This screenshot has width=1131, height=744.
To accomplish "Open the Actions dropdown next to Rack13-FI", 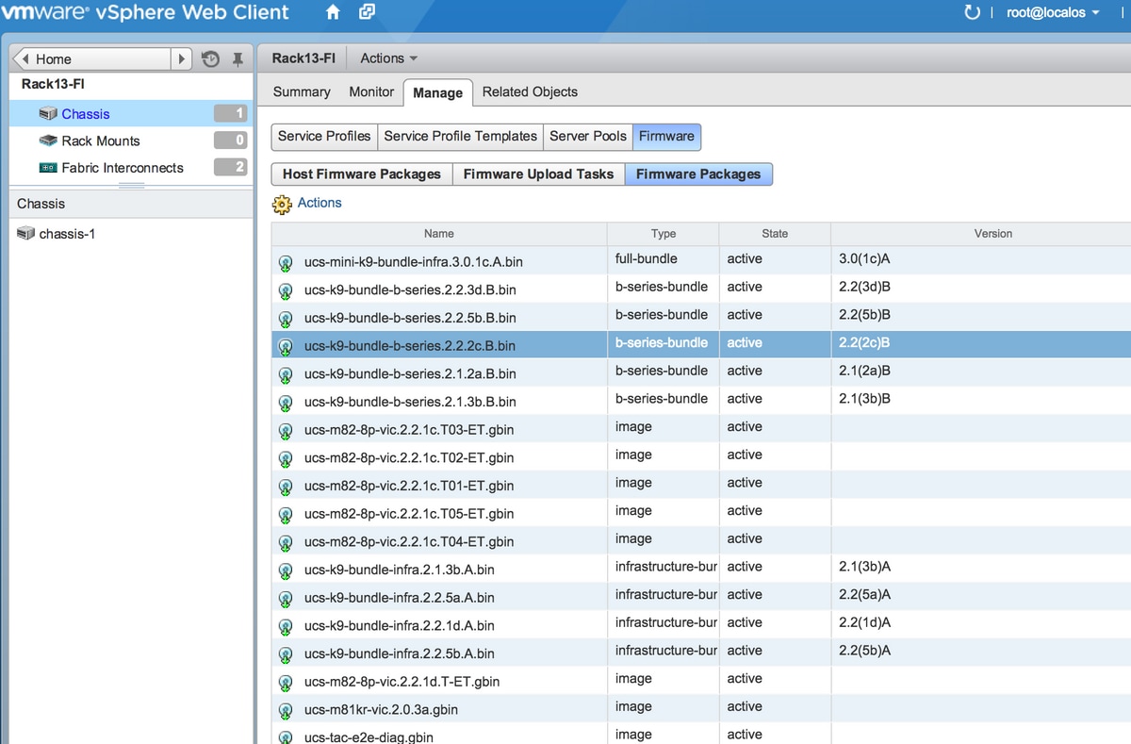I will [x=388, y=58].
